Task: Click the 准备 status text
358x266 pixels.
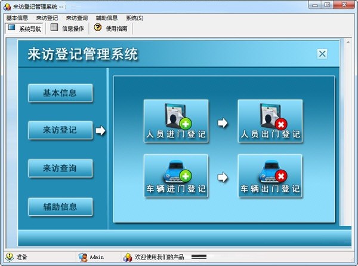Action: (x=21, y=257)
